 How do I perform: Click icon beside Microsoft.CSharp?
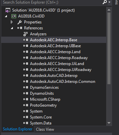click(x=26, y=99)
